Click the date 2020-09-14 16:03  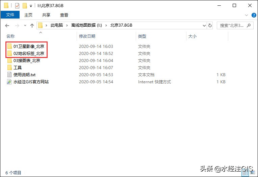(96, 47)
